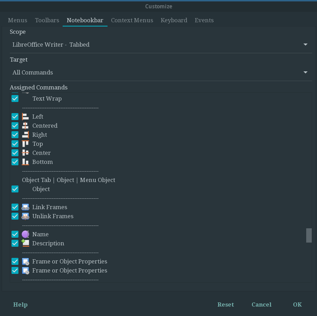
Task: Click the Reset button
Action: (x=225, y=305)
